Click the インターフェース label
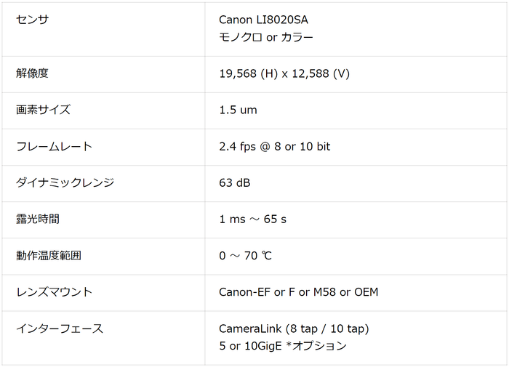The height and width of the screenshot is (367, 509). click(x=60, y=328)
